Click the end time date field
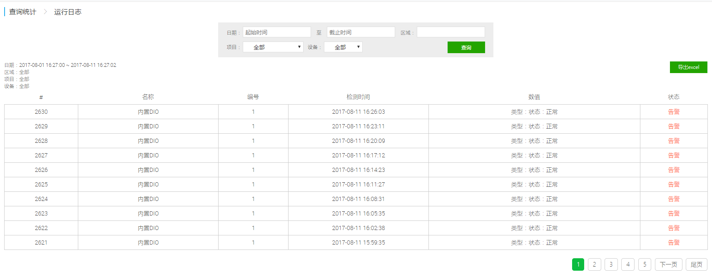 (361, 32)
